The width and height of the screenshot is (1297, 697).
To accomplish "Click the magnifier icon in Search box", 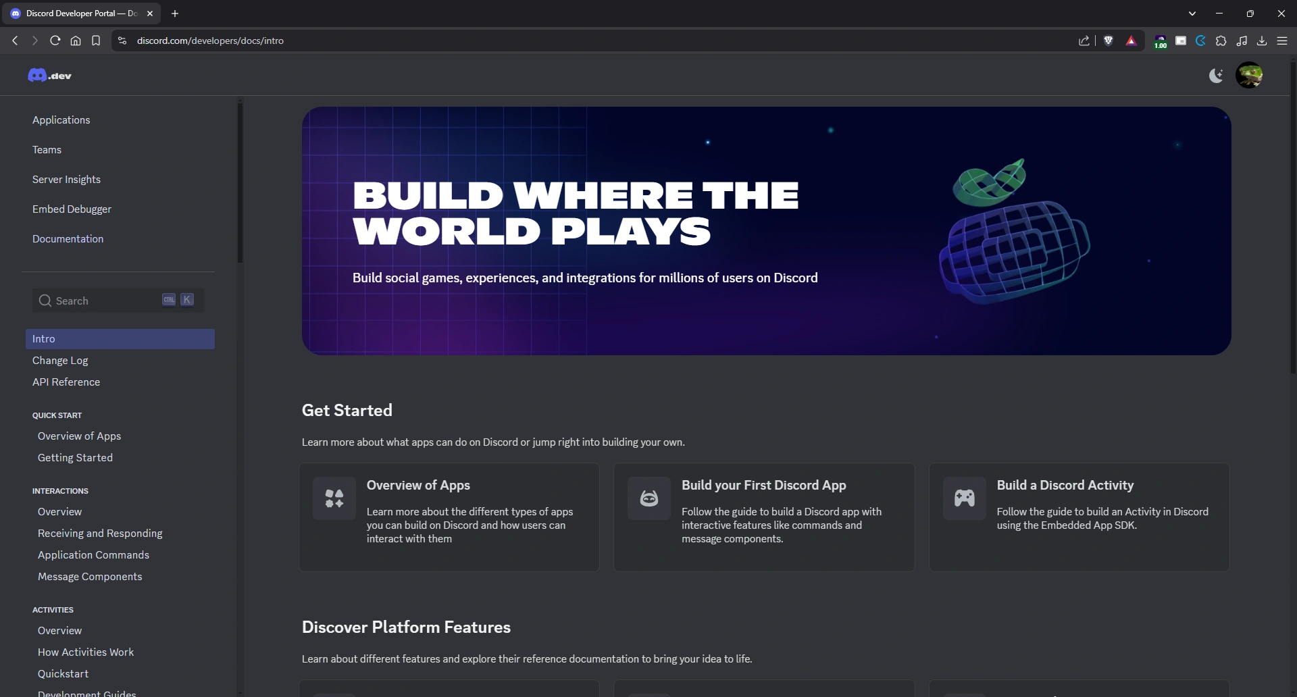I will point(45,301).
